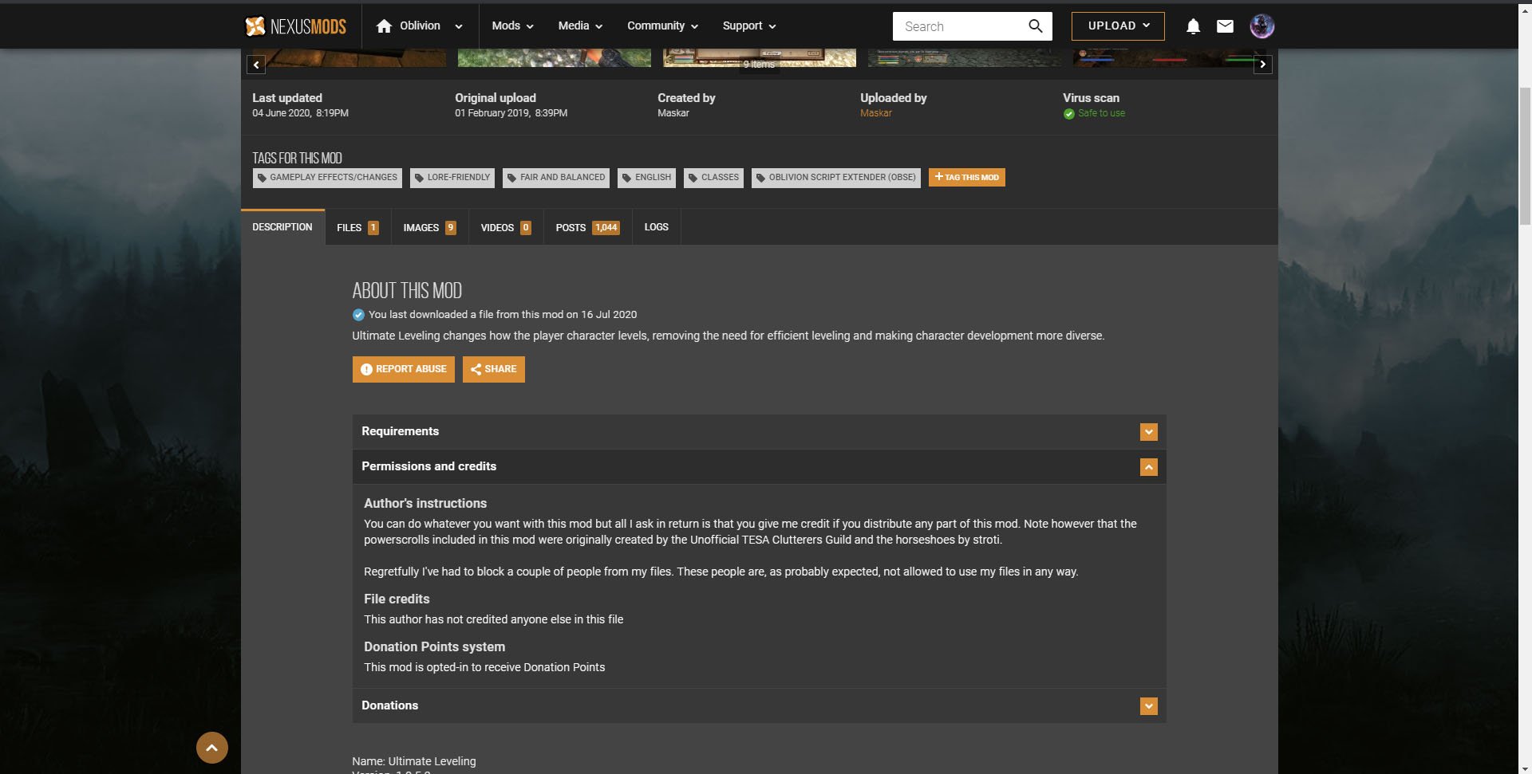Open the Support menu
The height and width of the screenshot is (774, 1532).
coord(749,26)
